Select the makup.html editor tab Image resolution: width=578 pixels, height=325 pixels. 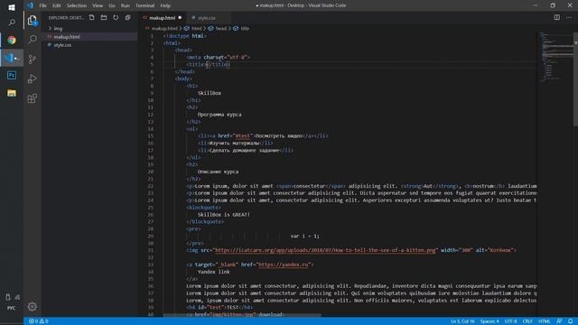click(162, 18)
